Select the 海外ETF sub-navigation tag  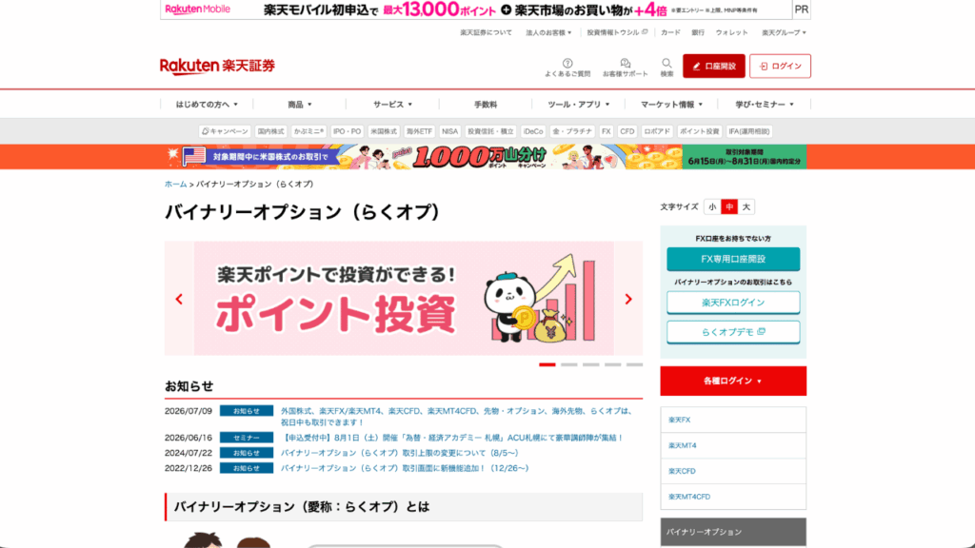[419, 131]
